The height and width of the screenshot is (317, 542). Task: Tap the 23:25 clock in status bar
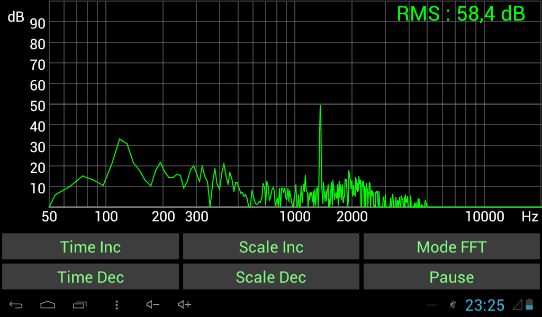tap(485, 305)
